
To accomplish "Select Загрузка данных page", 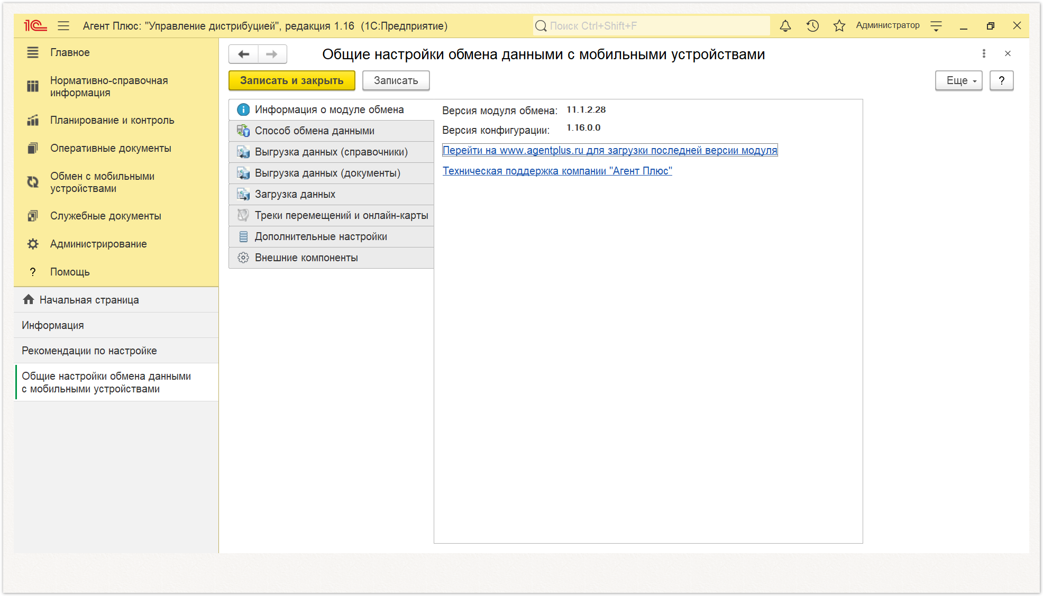I will coord(331,194).
